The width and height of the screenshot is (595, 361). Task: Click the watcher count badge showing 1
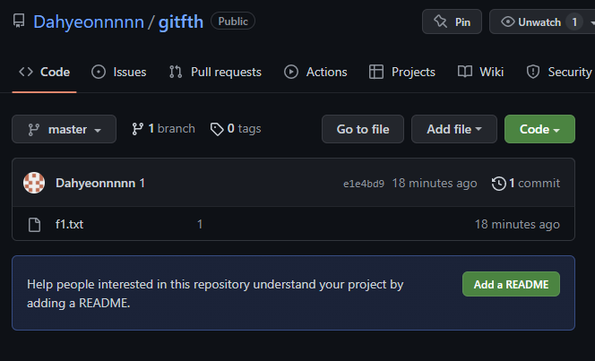click(574, 22)
